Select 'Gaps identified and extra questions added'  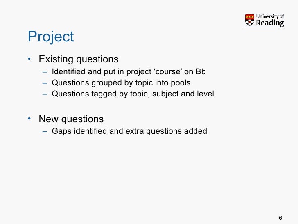pyautogui.click(x=129, y=131)
